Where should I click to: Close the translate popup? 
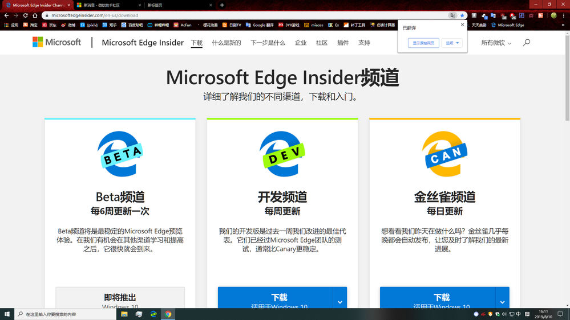(462, 24)
